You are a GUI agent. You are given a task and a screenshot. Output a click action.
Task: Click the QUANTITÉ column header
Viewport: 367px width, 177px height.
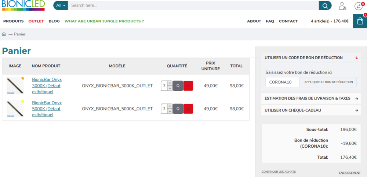coord(177,66)
